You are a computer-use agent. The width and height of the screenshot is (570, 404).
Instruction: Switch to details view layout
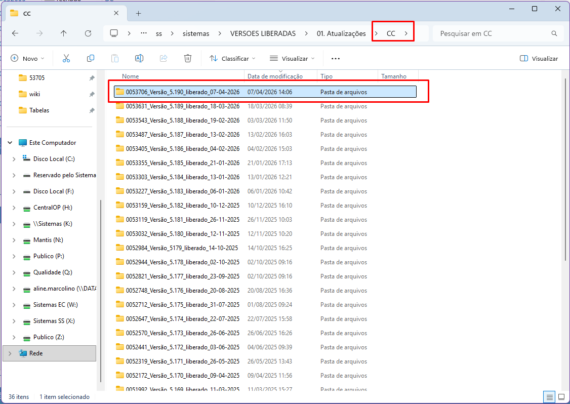(x=549, y=396)
